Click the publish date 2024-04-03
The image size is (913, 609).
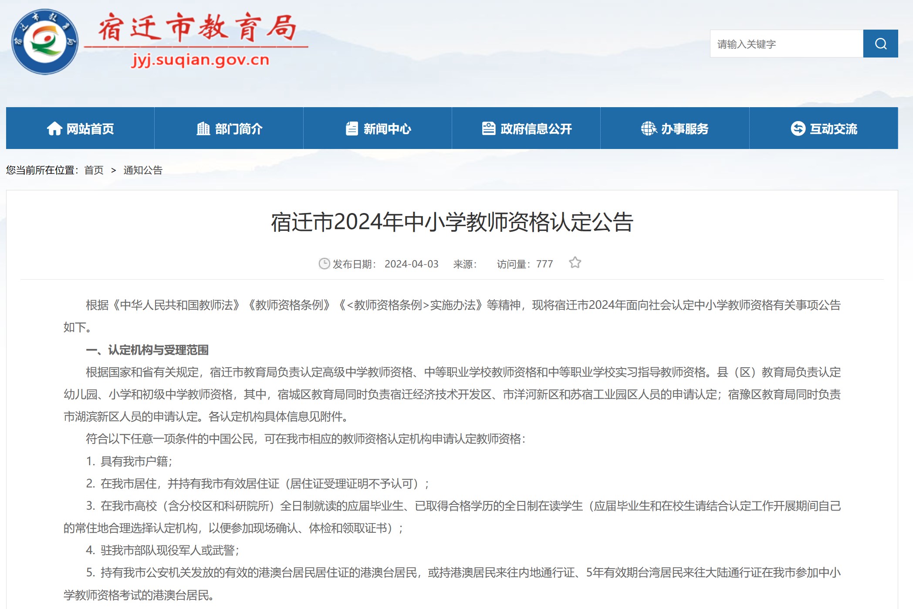point(412,264)
